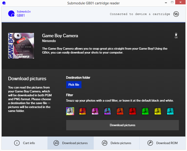Click the Cart info circle icon
187x151 pixels.
tap(17, 143)
